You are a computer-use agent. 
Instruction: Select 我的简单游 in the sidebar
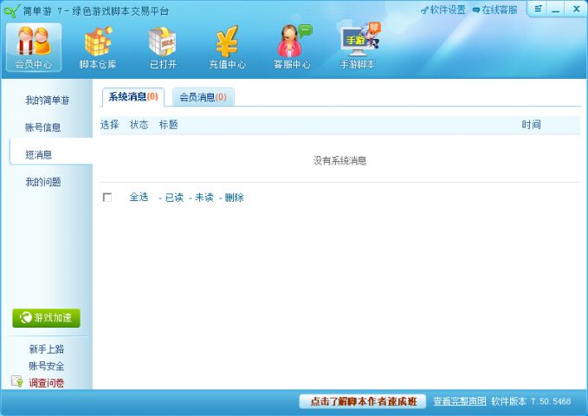(x=47, y=101)
